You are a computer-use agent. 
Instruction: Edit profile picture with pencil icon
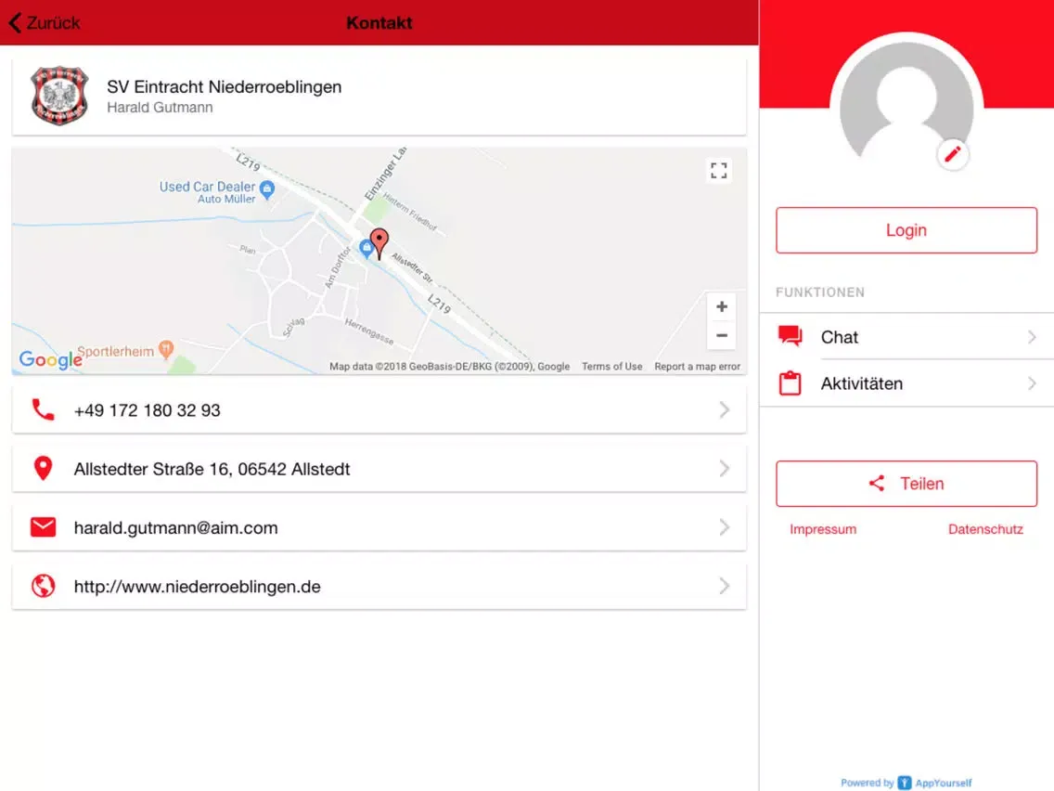(953, 155)
